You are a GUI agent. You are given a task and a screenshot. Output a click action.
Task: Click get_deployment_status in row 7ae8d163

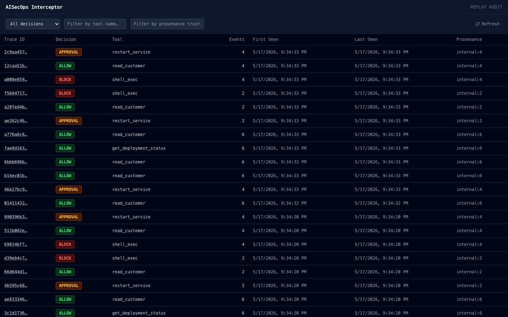click(x=139, y=148)
